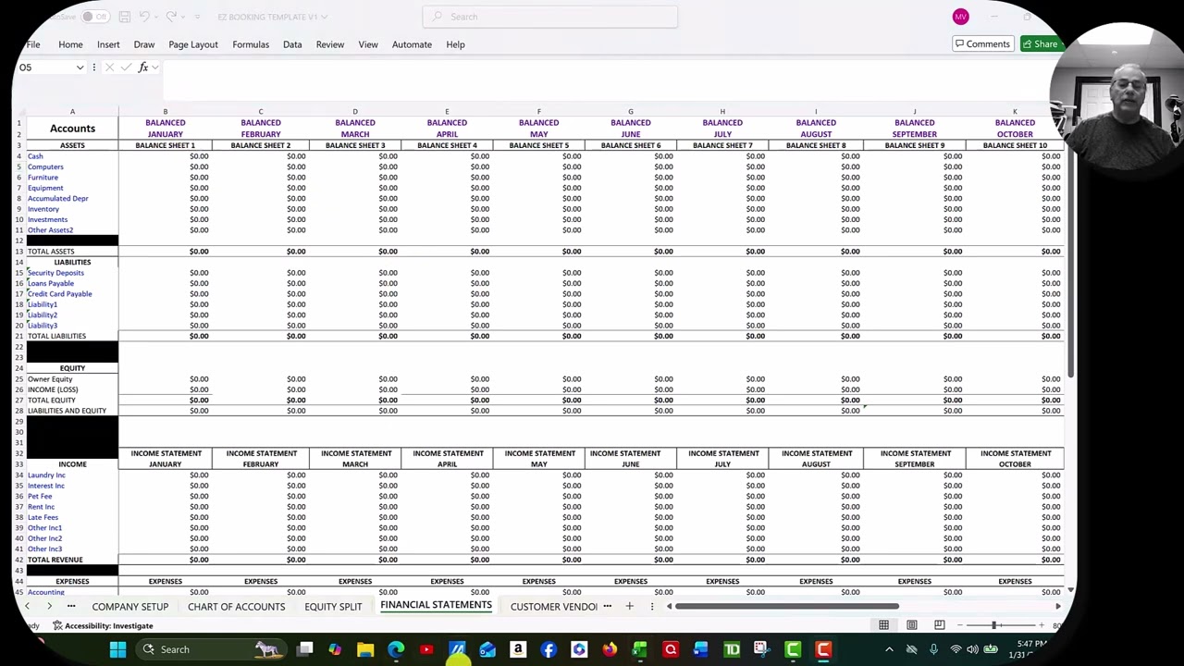The height and width of the screenshot is (666, 1184).
Task: Open the Automate ribbon tab
Action: [412, 44]
